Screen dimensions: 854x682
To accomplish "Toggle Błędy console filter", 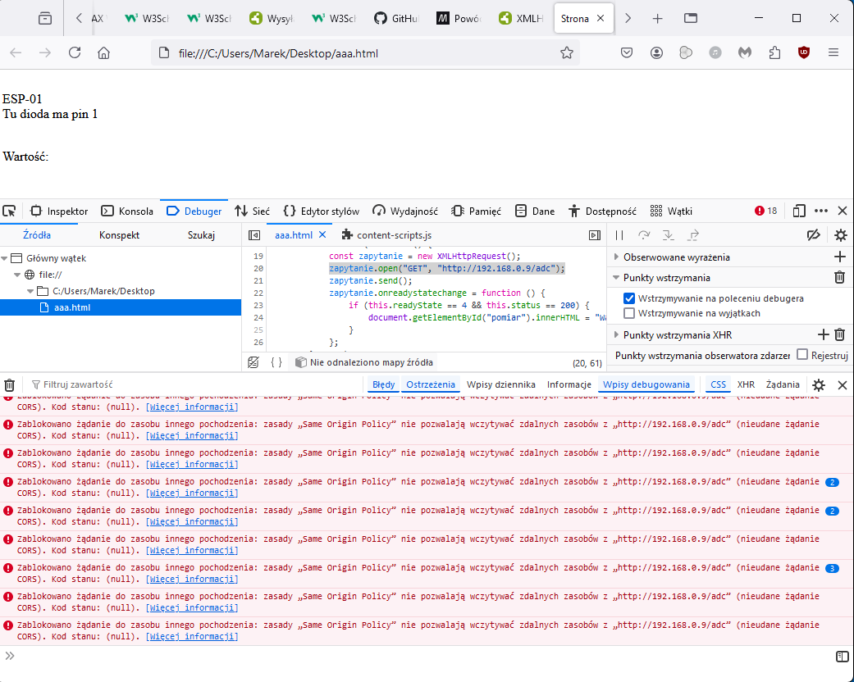I will click(383, 384).
